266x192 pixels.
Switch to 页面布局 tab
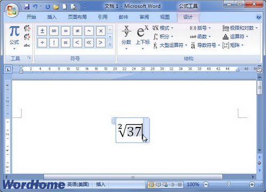coord(77,17)
